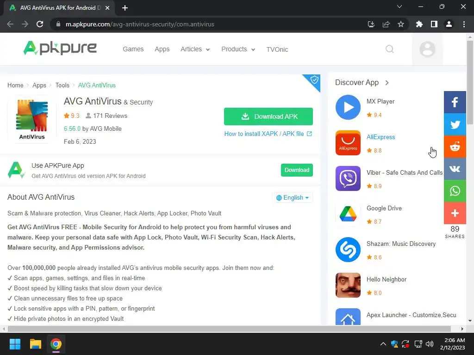Bookmark this page with the star

click(x=401, y=24)
